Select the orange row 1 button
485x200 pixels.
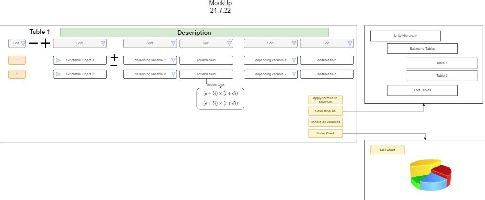pos(17,60)
